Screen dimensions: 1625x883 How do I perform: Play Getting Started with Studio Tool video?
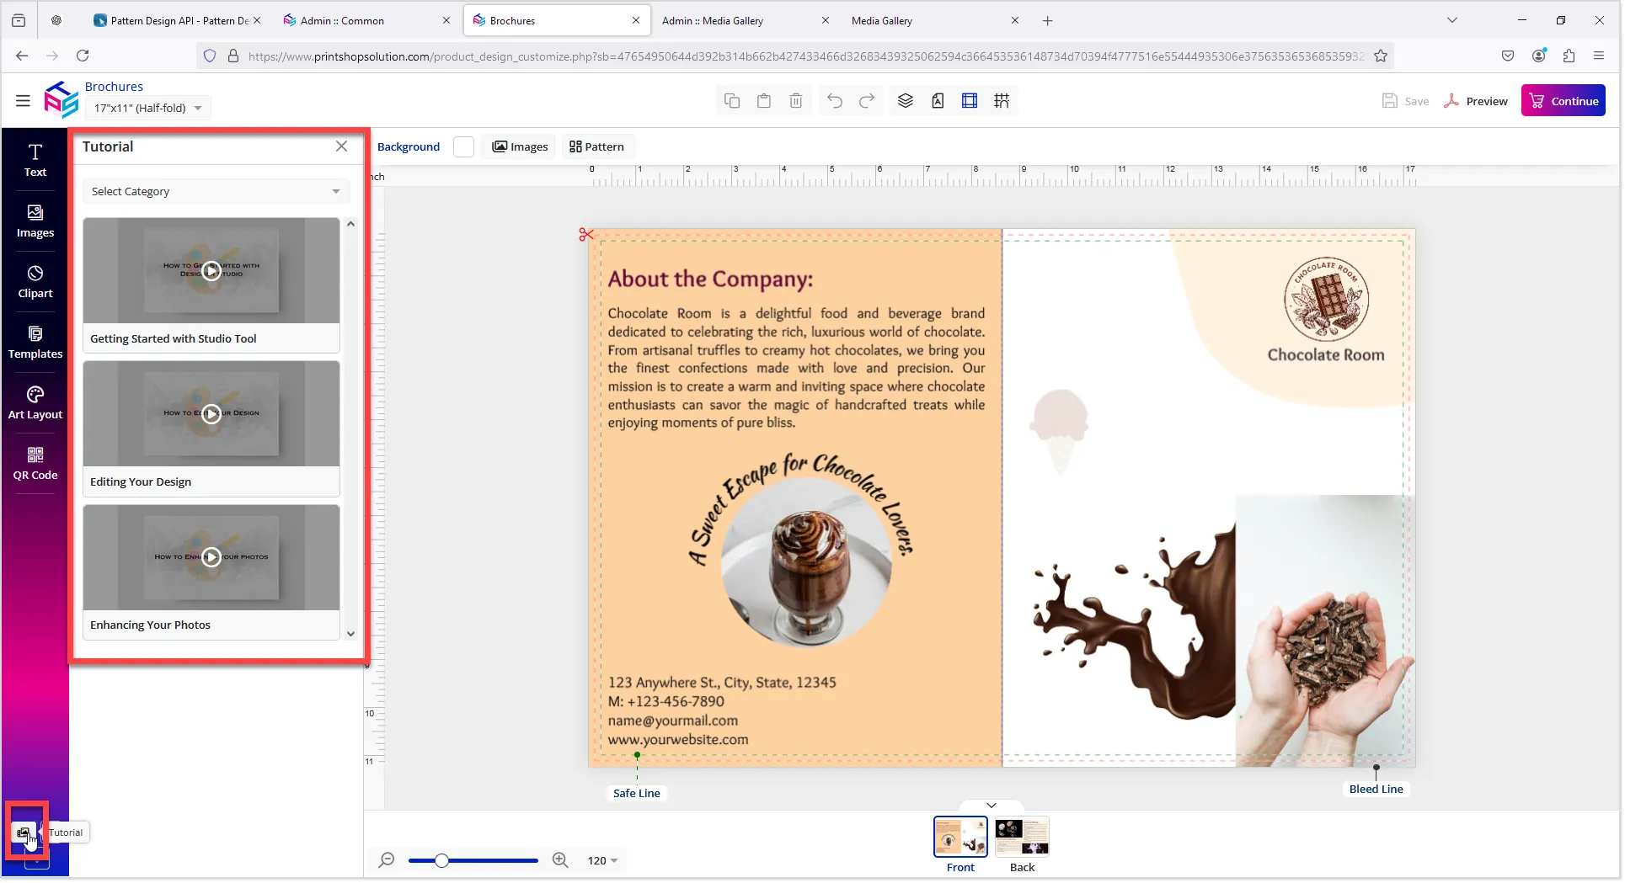pyautogui.click(x=211, y=270)
